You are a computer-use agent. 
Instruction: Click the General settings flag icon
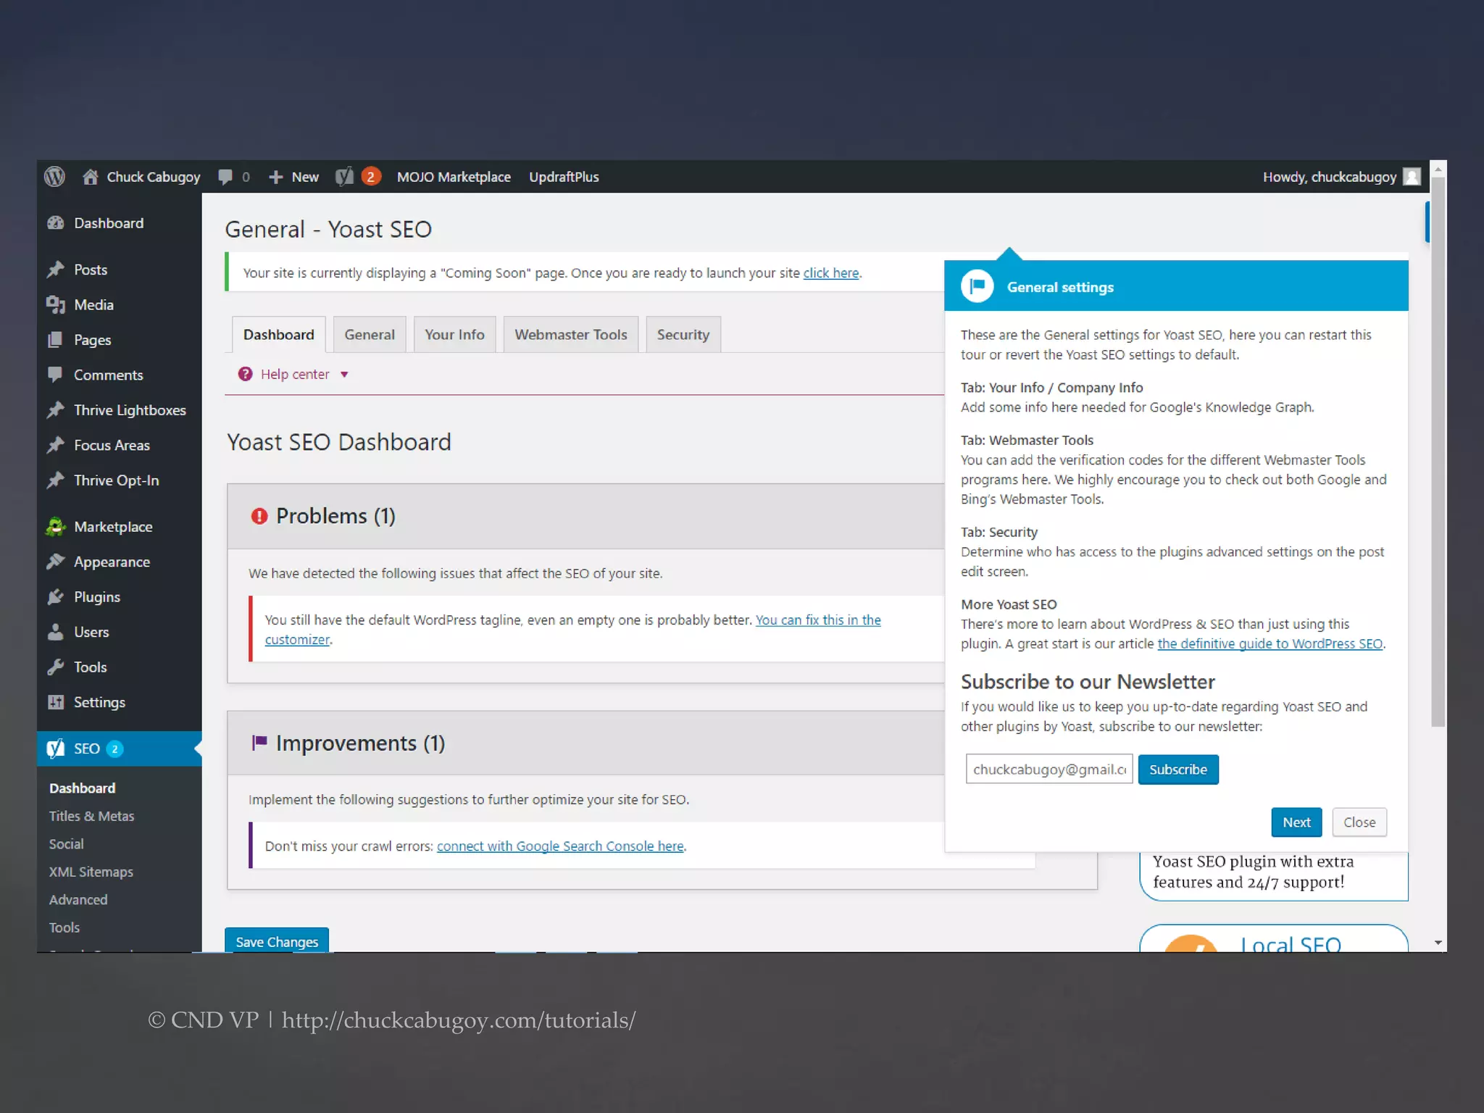(977, 286)
